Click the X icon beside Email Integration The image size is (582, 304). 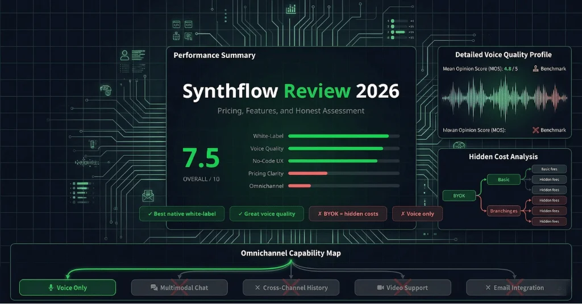pyautogui.click(x=488, y=288)
